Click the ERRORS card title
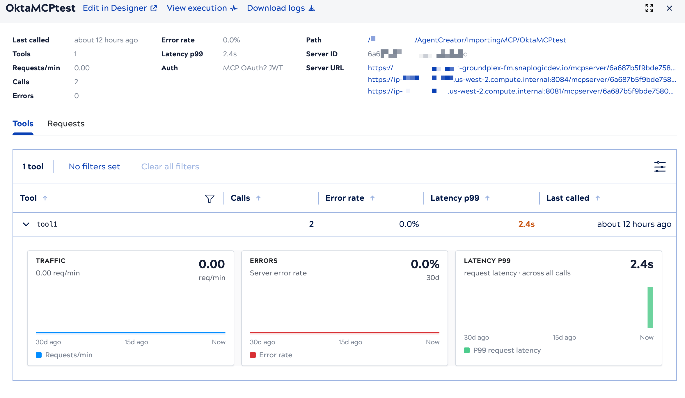 (264, 261)
